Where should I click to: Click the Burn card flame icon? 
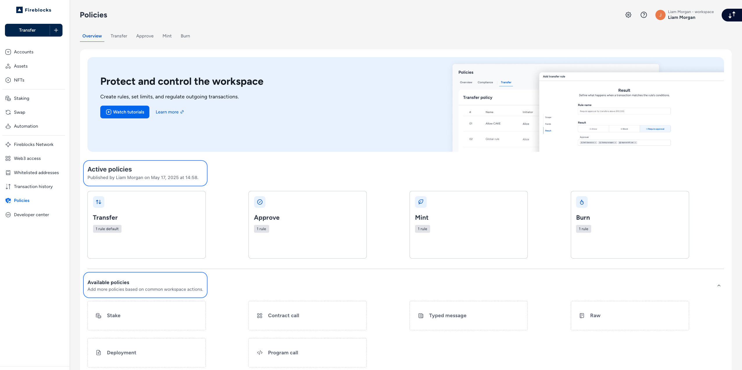coord(582,202)
